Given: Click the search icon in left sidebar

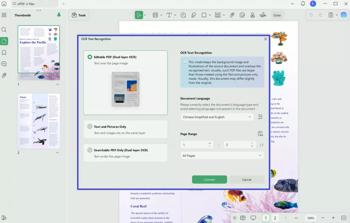Looking at the screenshot, I should [x=4, y=30].
